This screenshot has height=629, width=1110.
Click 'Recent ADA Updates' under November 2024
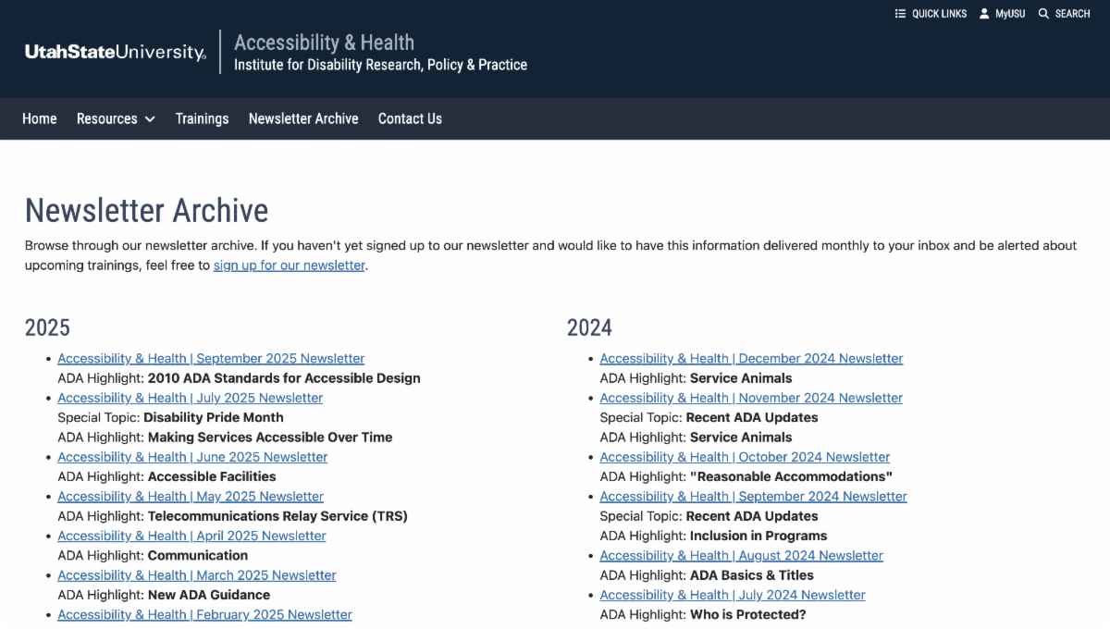[752, 417]
